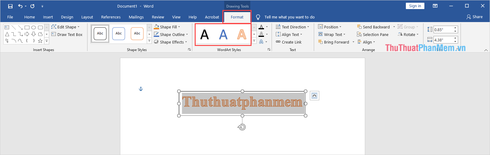Expand the shapes gallery More arrow
Screen dimensions: 490x155
coord(47,41)
